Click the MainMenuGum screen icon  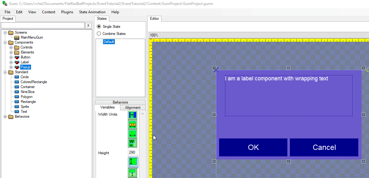(x=17, y=37)
